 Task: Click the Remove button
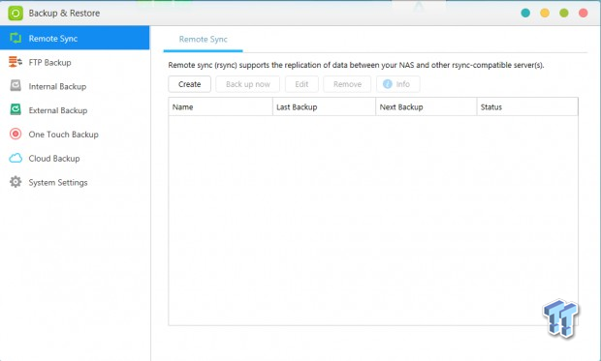click(347, 84)
